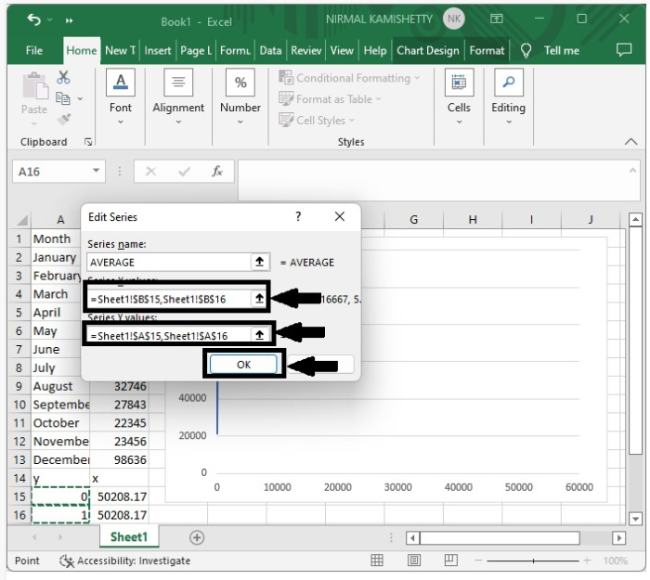Click the Copy icon

[x=63, y=98]
